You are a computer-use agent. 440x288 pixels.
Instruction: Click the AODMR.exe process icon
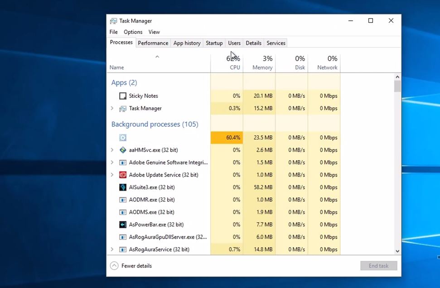coord(123,200)
